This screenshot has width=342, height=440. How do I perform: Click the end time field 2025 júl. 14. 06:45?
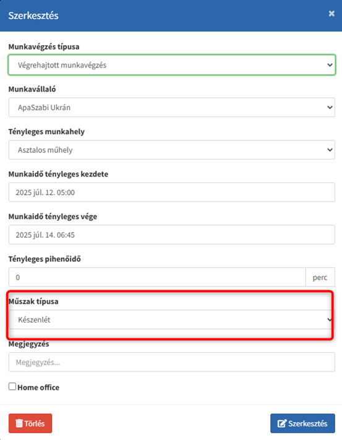pos(172,235)
